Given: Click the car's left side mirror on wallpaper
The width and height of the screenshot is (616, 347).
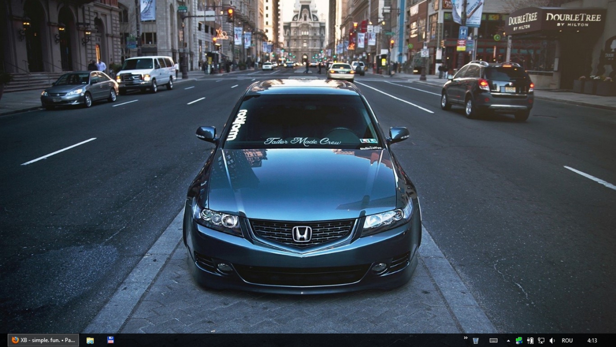Looking at the screenshot, I should [206, 134].
